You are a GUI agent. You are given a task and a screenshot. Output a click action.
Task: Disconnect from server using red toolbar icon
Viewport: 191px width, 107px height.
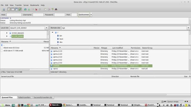(36, 9)
